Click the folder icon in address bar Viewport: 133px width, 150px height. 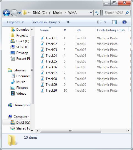[x=25, y=13]
